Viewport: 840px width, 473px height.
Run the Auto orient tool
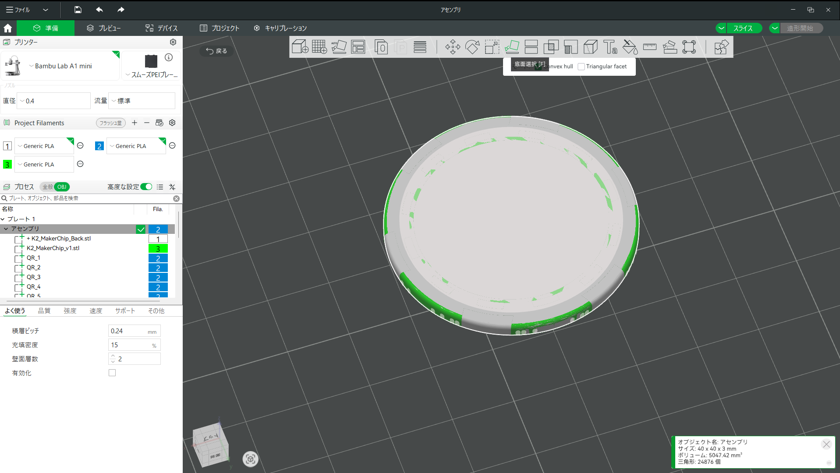tap(339, 47)
